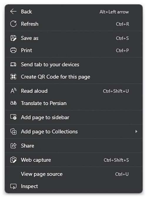Screen dimensions: 147x198
Task: Click the Read aloud icon
Action: point(13,91)
